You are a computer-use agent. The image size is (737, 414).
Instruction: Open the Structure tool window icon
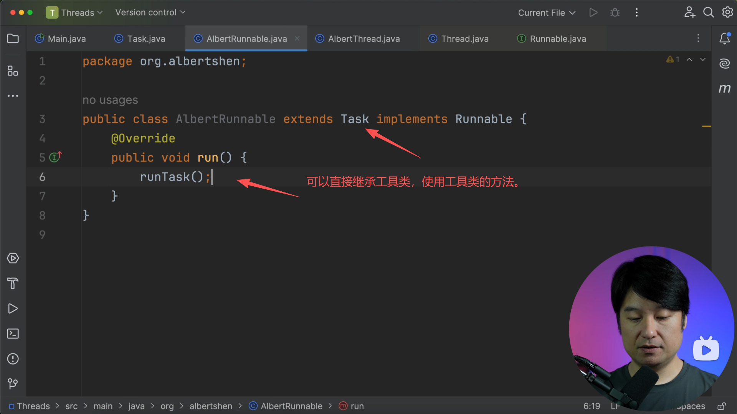13,71
